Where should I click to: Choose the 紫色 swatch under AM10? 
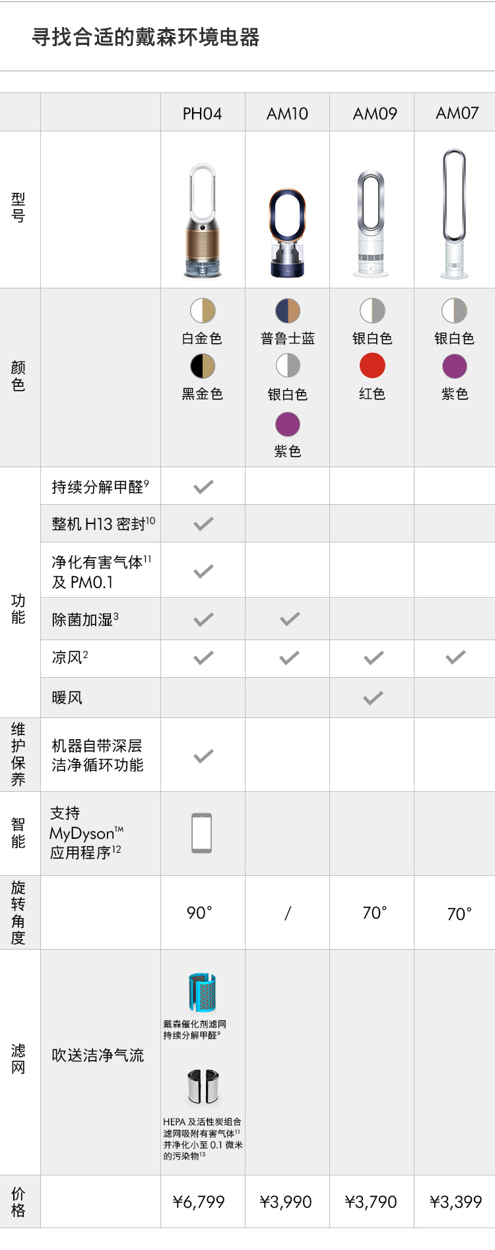(x=288, y=424)
